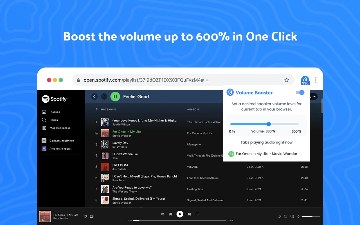This screenshot has width=360, height=225.
Task: Open album Healing Tide
Action: (195, 189)
